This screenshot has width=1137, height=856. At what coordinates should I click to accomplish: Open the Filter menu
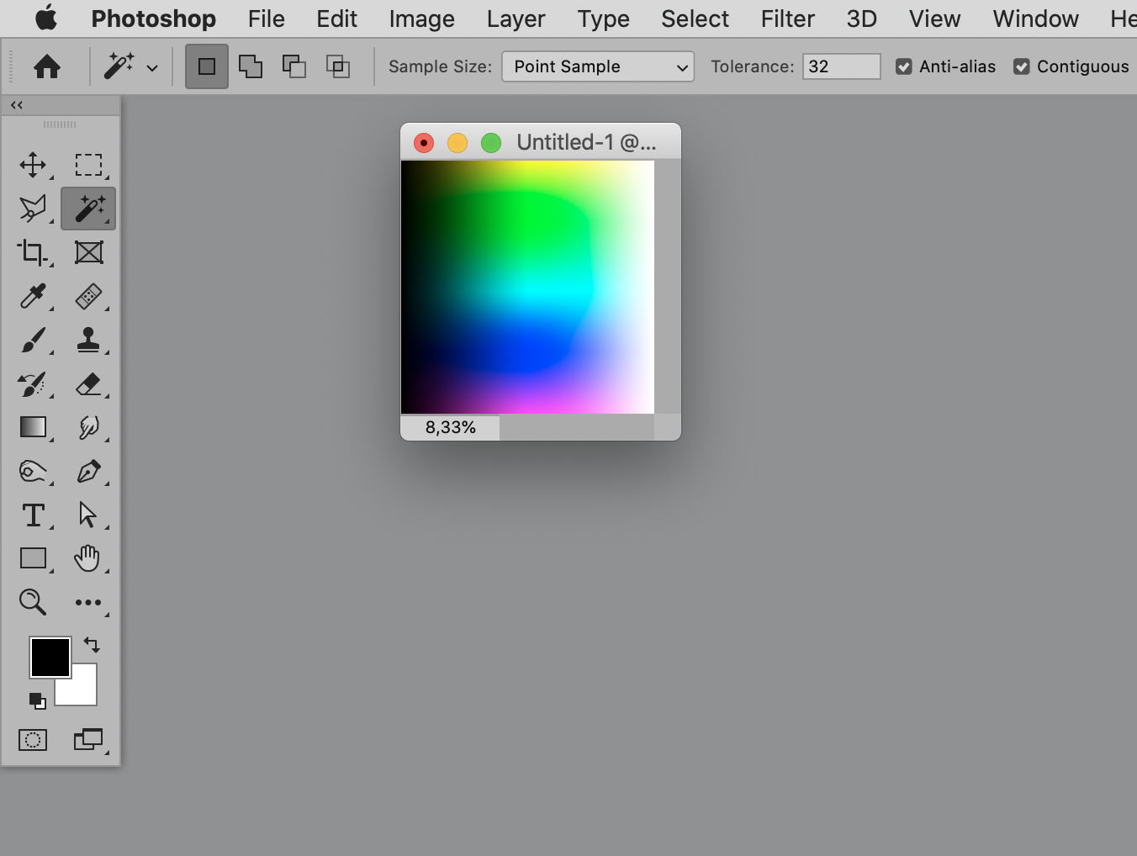tap(788, 18)
